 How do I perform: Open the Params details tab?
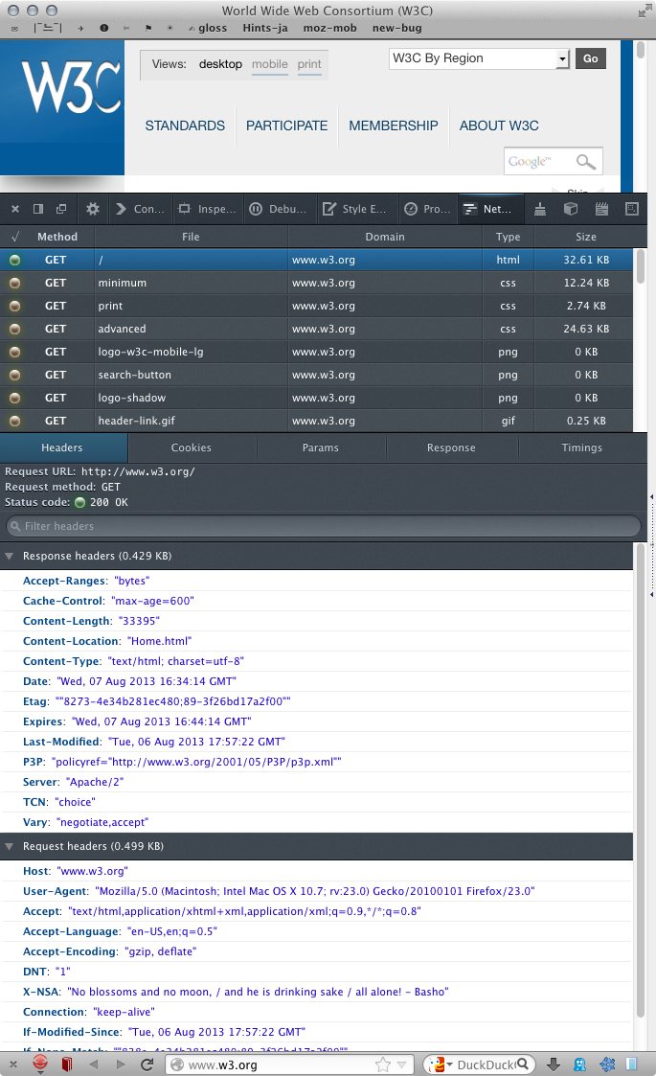[321, 447]
